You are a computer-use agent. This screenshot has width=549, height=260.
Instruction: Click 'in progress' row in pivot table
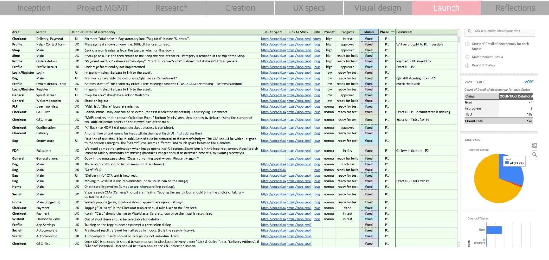point(499,108)
